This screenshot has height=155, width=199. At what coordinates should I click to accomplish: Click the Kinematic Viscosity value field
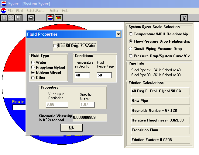click(x=90, y=118)
